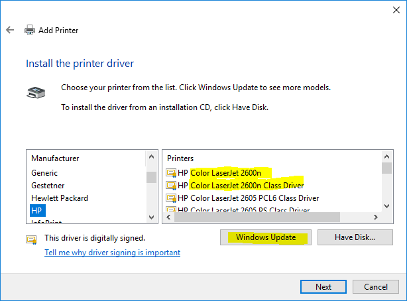
Task: Close the Add Printer dialog
Action: pos(396,10)
